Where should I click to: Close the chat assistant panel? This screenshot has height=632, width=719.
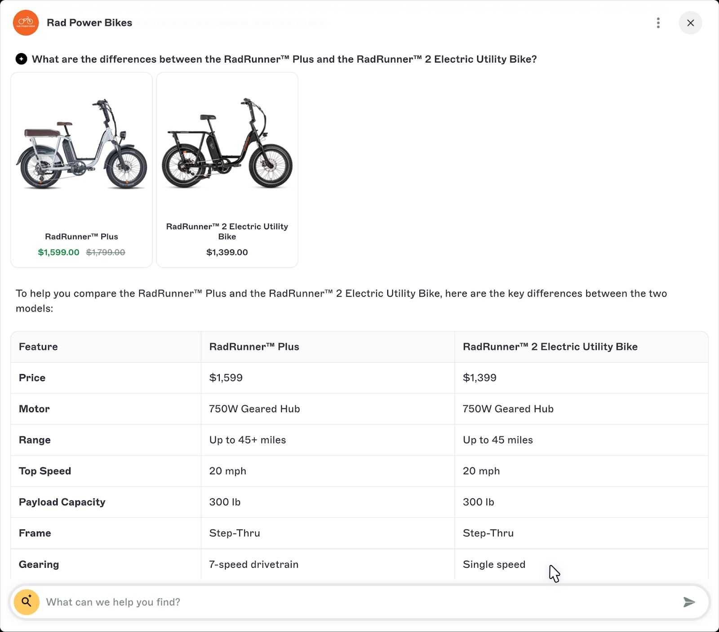[690, 23]
